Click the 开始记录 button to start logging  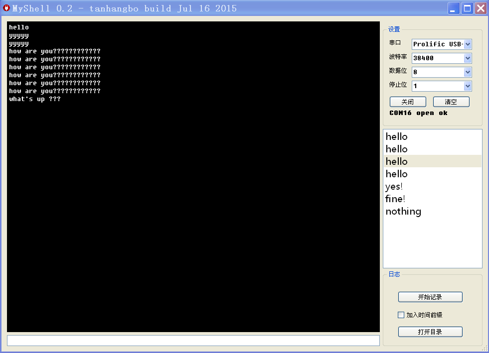pos(430,297)
